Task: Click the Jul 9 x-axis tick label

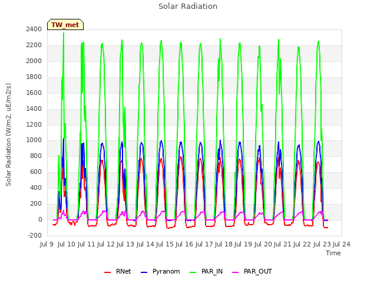Action: (47, 244)
